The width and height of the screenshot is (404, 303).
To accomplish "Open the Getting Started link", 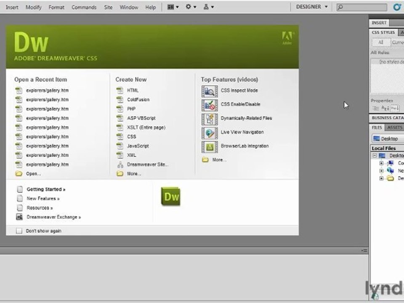I will pos(46,189).
